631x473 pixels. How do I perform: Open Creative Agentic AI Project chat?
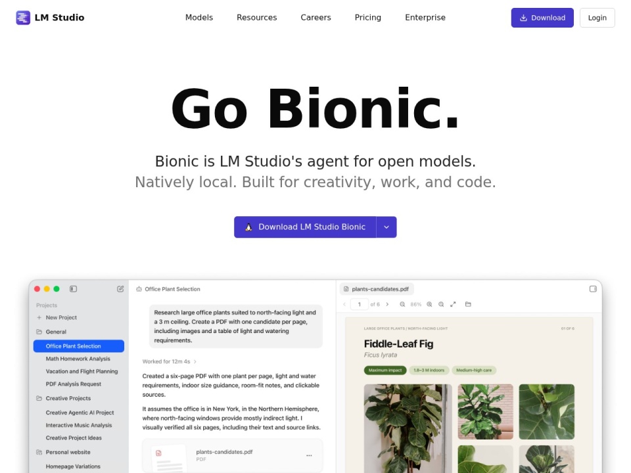pyautogui.click(x=80, y=413)
